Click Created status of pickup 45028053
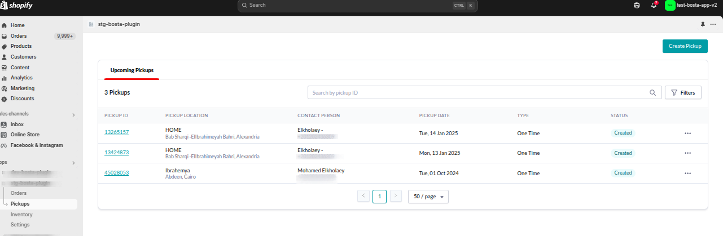The height and width of the screenshot is (236, 723). pos(623,173)
